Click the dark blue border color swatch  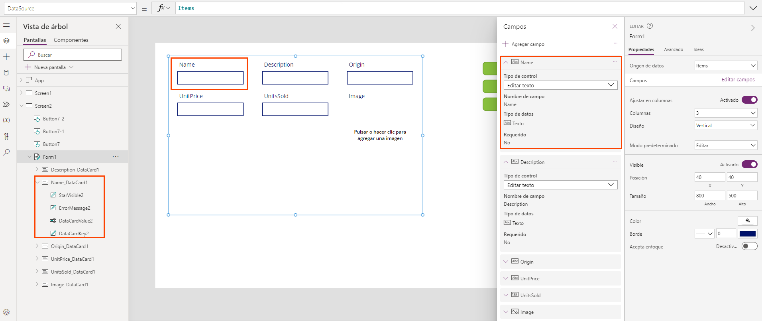748,234
